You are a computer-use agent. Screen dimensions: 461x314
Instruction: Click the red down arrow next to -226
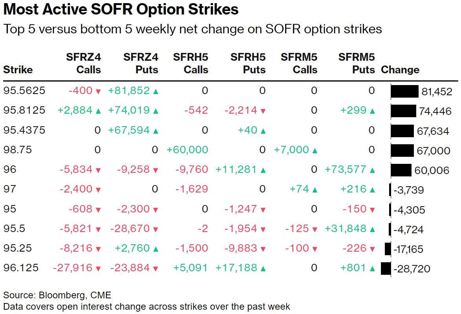click(x=372, y=249)
